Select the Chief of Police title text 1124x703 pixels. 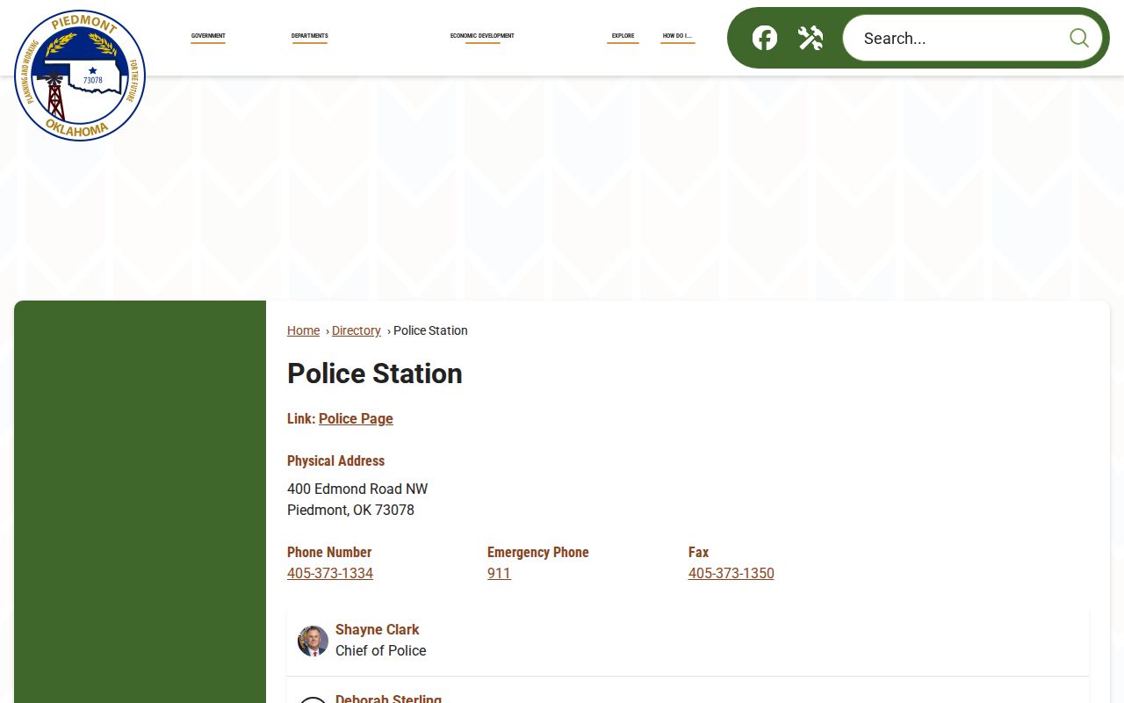[381, 650]
